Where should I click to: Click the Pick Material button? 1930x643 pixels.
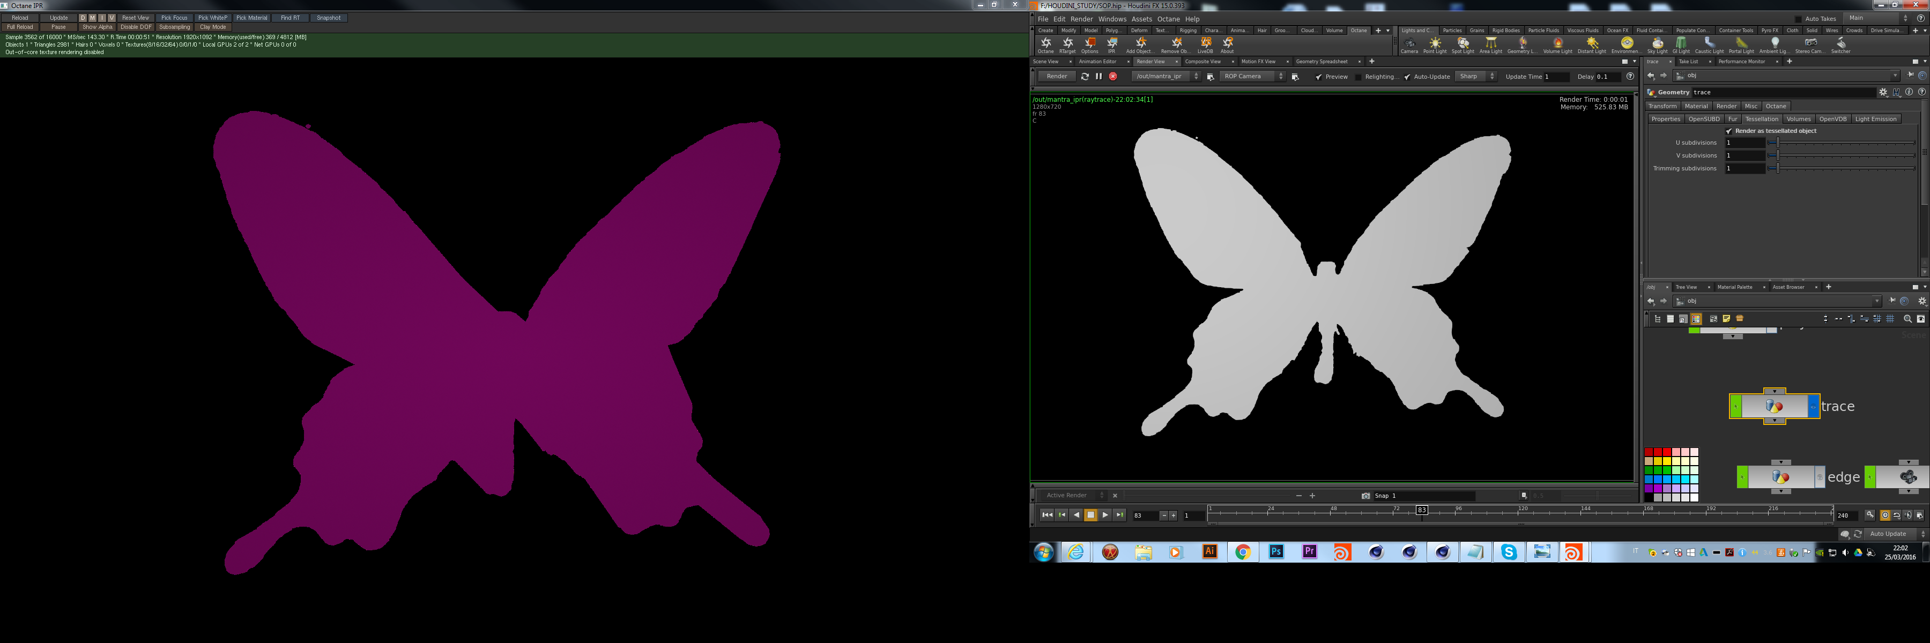coord(251,18)
